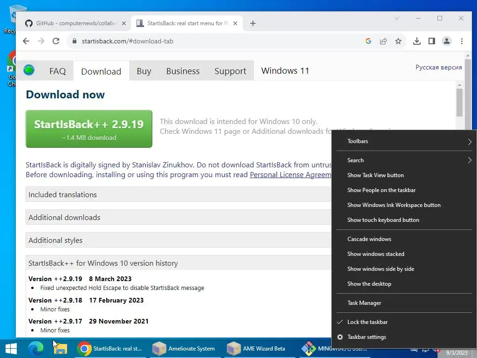477x358 pixels.
Task: Click the site padlock icon
Action: 74,41
